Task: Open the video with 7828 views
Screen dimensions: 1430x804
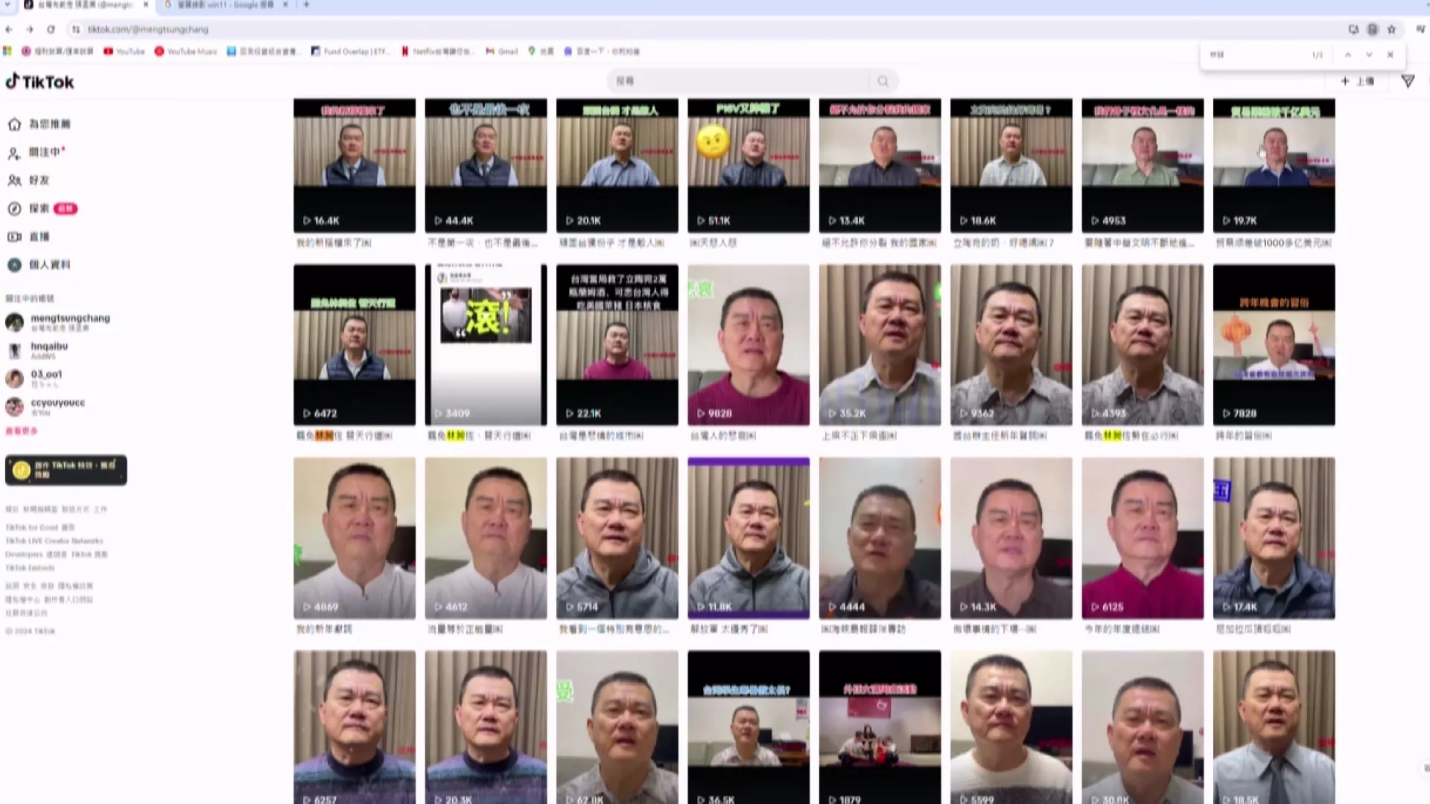Action: coord(1274,345)
